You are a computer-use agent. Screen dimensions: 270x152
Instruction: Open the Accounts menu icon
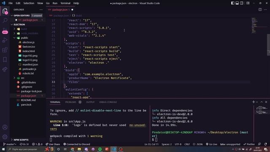[5, 127]
